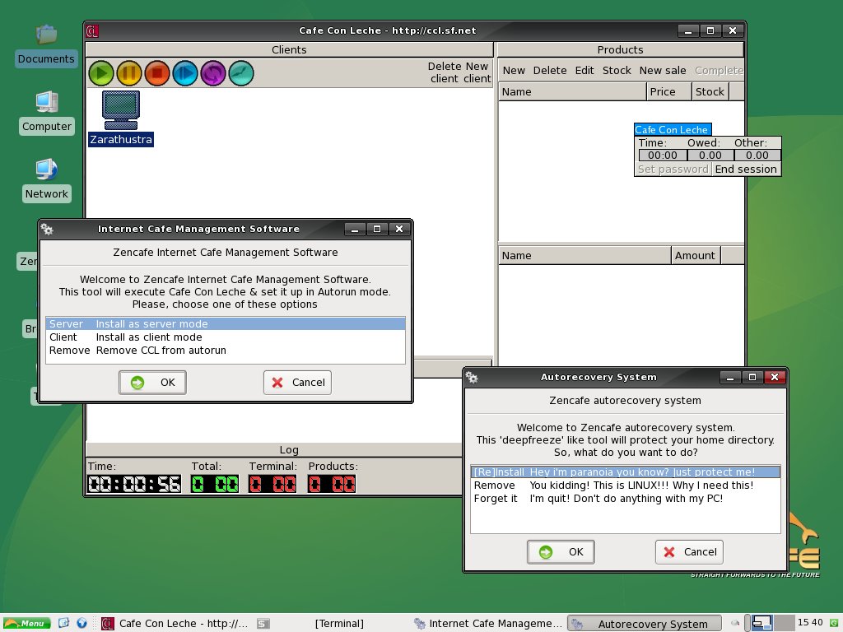
Task: Click the Products counter in Log panel
Action: 332,484
